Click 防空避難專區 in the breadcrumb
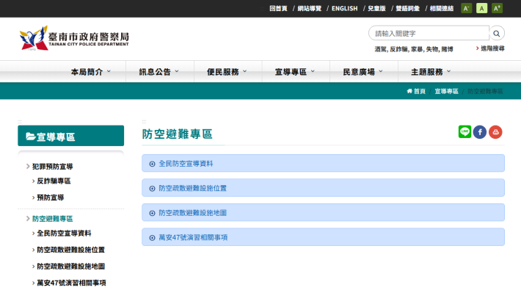521x293 pixels. point(485,91)
